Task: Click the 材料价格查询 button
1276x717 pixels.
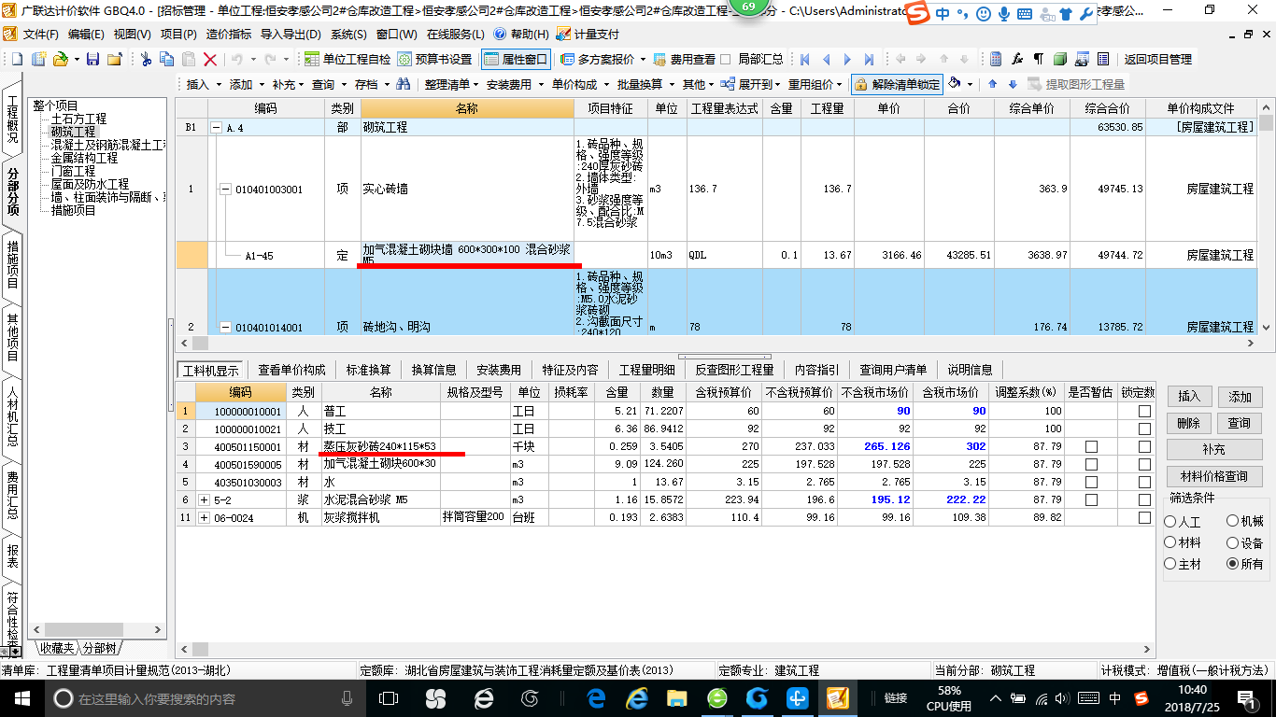Action: pos(1213,476)
